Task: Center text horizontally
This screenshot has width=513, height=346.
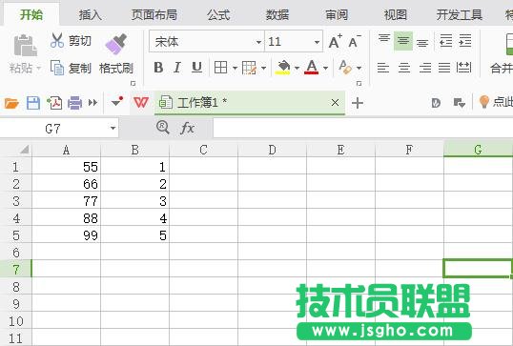Action: [404, 68]
